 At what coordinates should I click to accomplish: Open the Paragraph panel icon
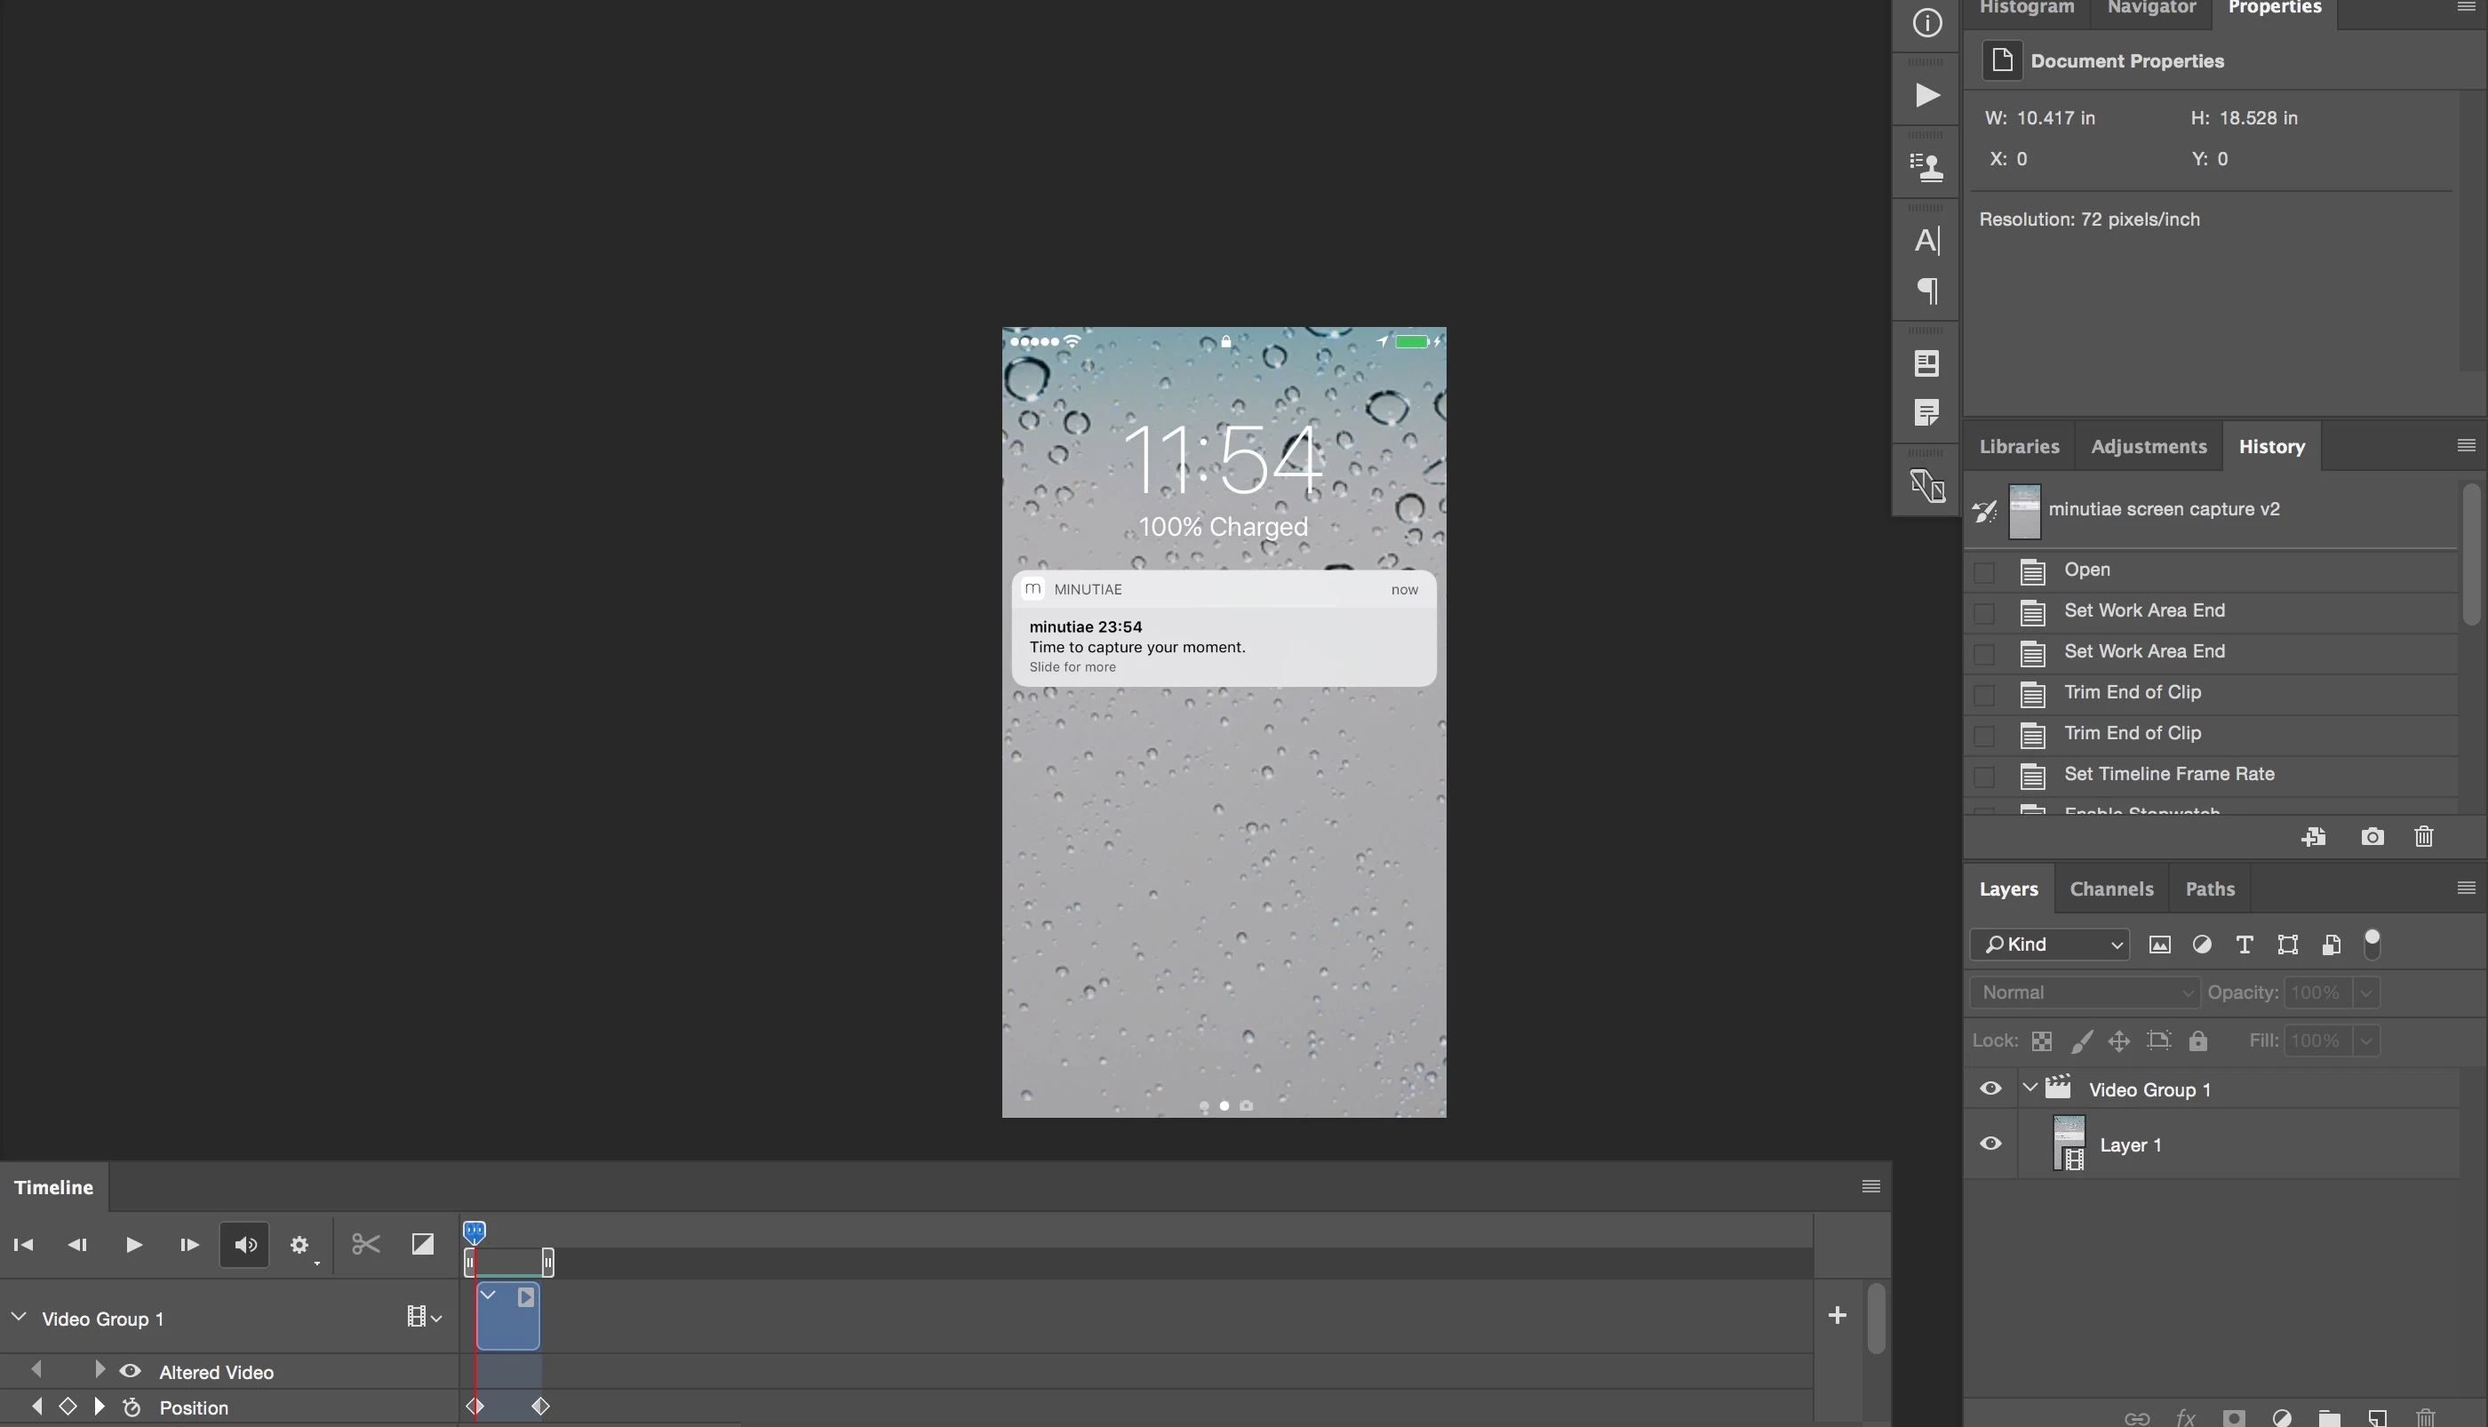coord(1926,290)
